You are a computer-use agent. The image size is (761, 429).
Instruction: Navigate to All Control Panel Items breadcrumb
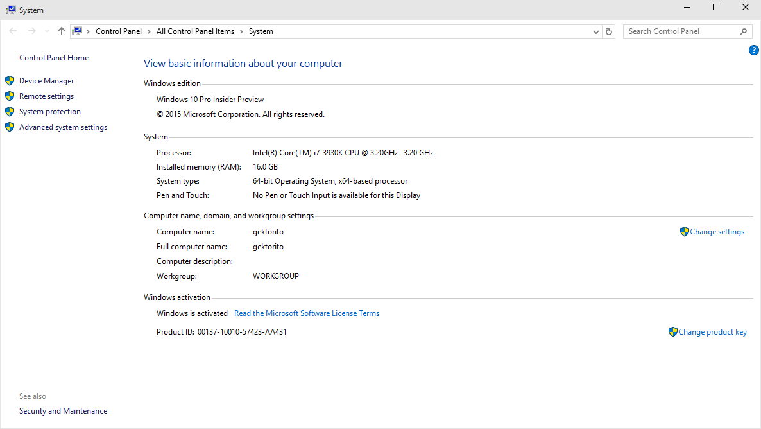tap(195, 31)
